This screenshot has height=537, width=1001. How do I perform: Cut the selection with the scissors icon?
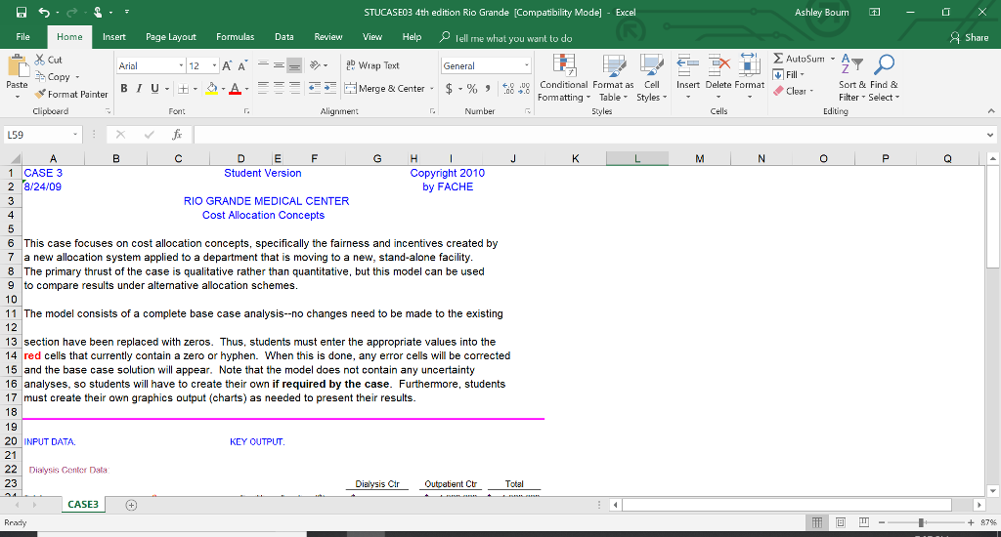(49, 60)
